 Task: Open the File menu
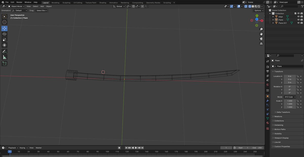point(7,2)
